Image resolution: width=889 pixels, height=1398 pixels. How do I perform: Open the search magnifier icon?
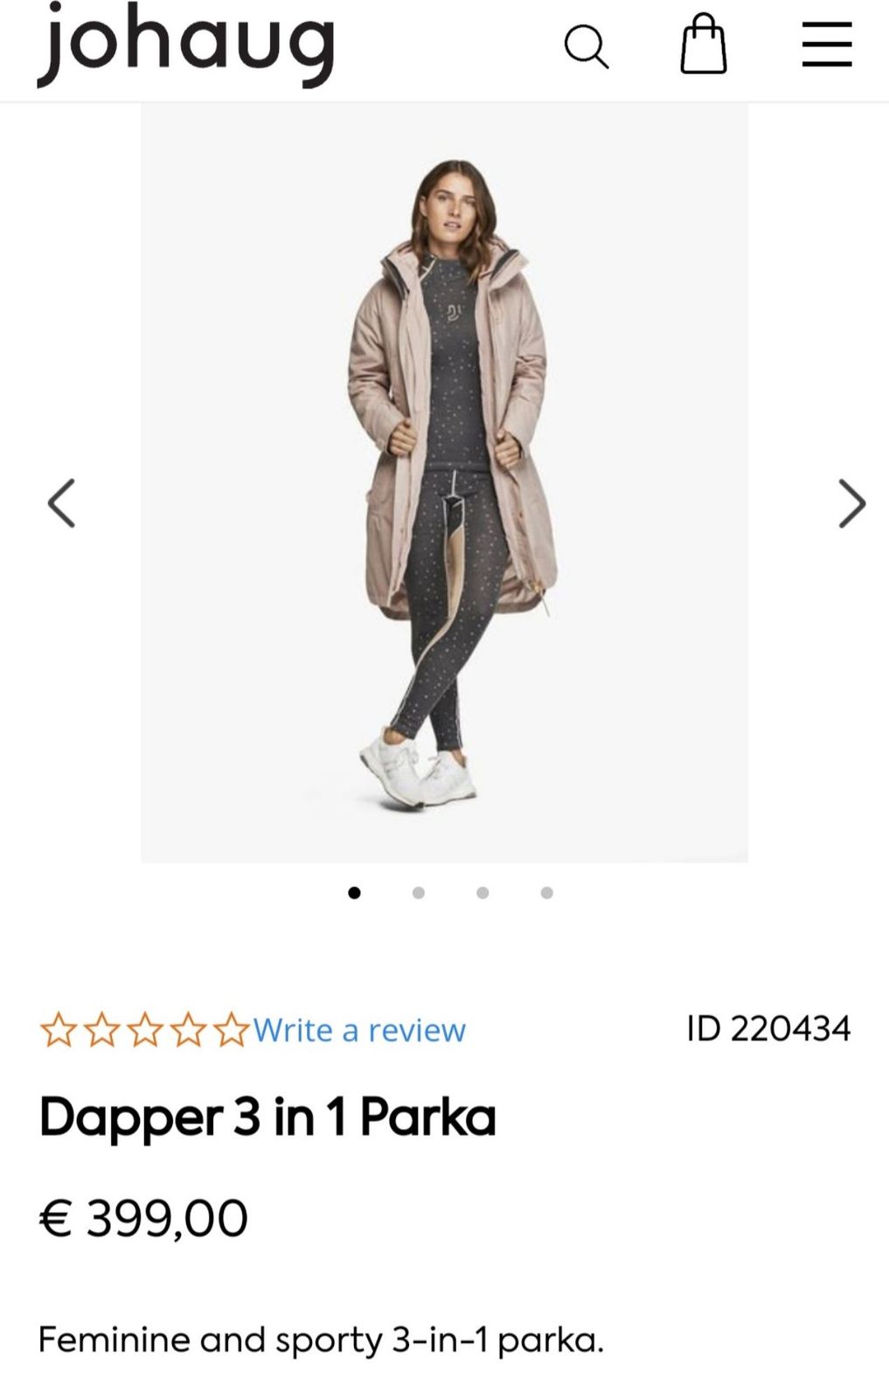point(586,46)
